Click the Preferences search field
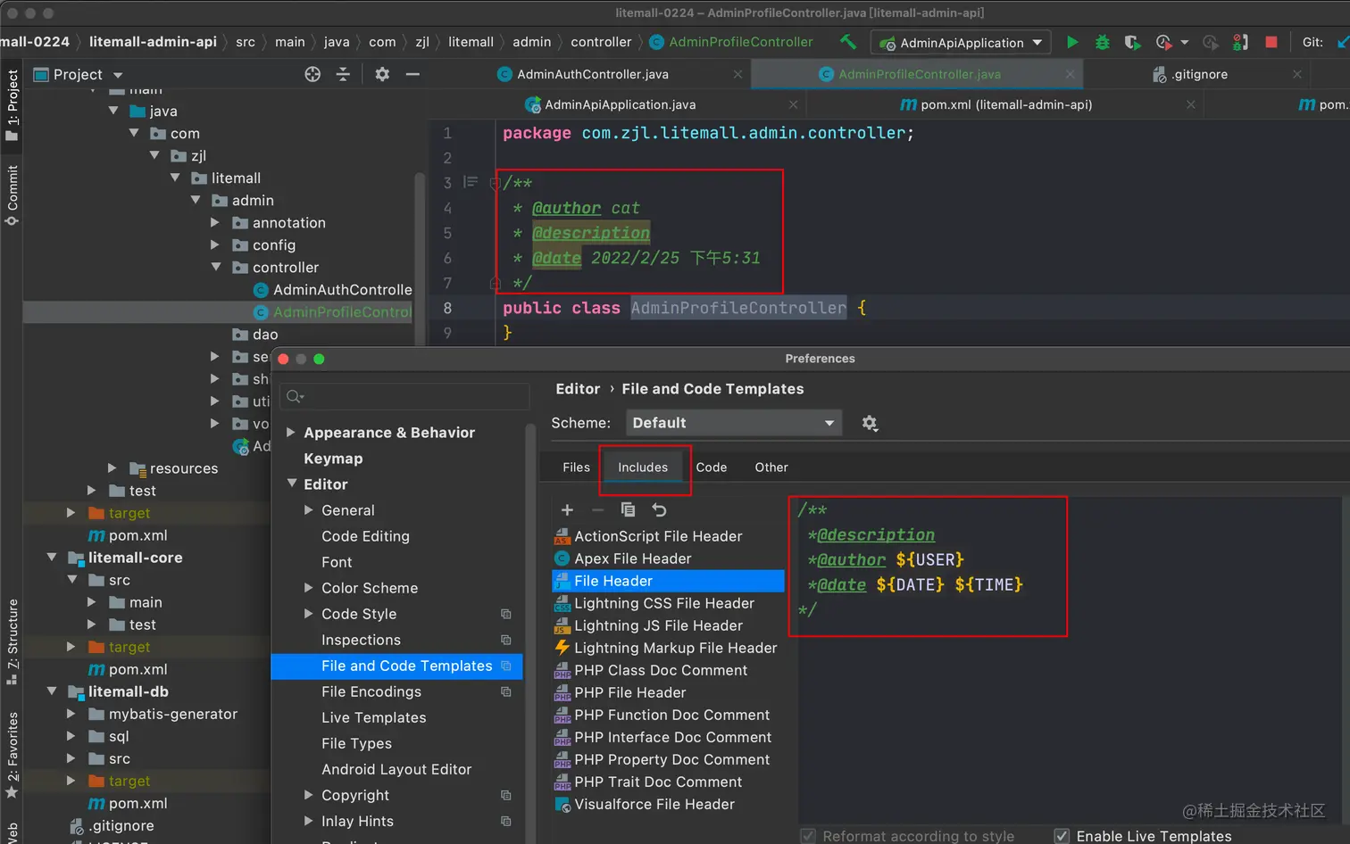This screenshot has height=844, width=1350. coord(404,396)
